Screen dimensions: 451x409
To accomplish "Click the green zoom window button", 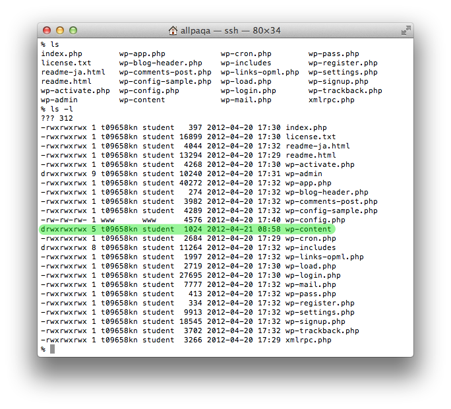I will coord(73,30).
